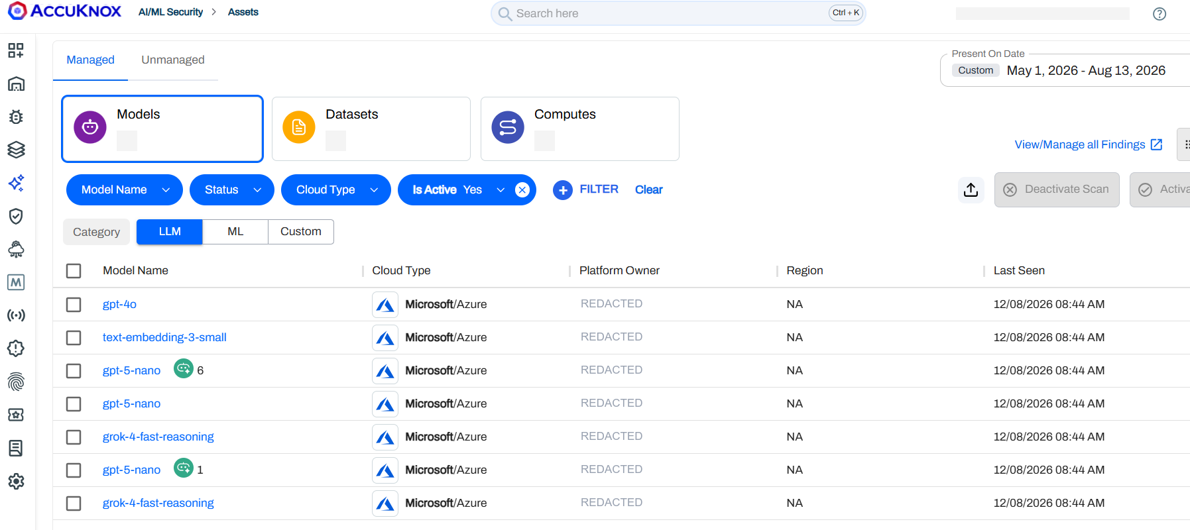Select the broadcast signal sidebar icon
This screenshot has height=530, width=1190.
(x=16, y=315)
